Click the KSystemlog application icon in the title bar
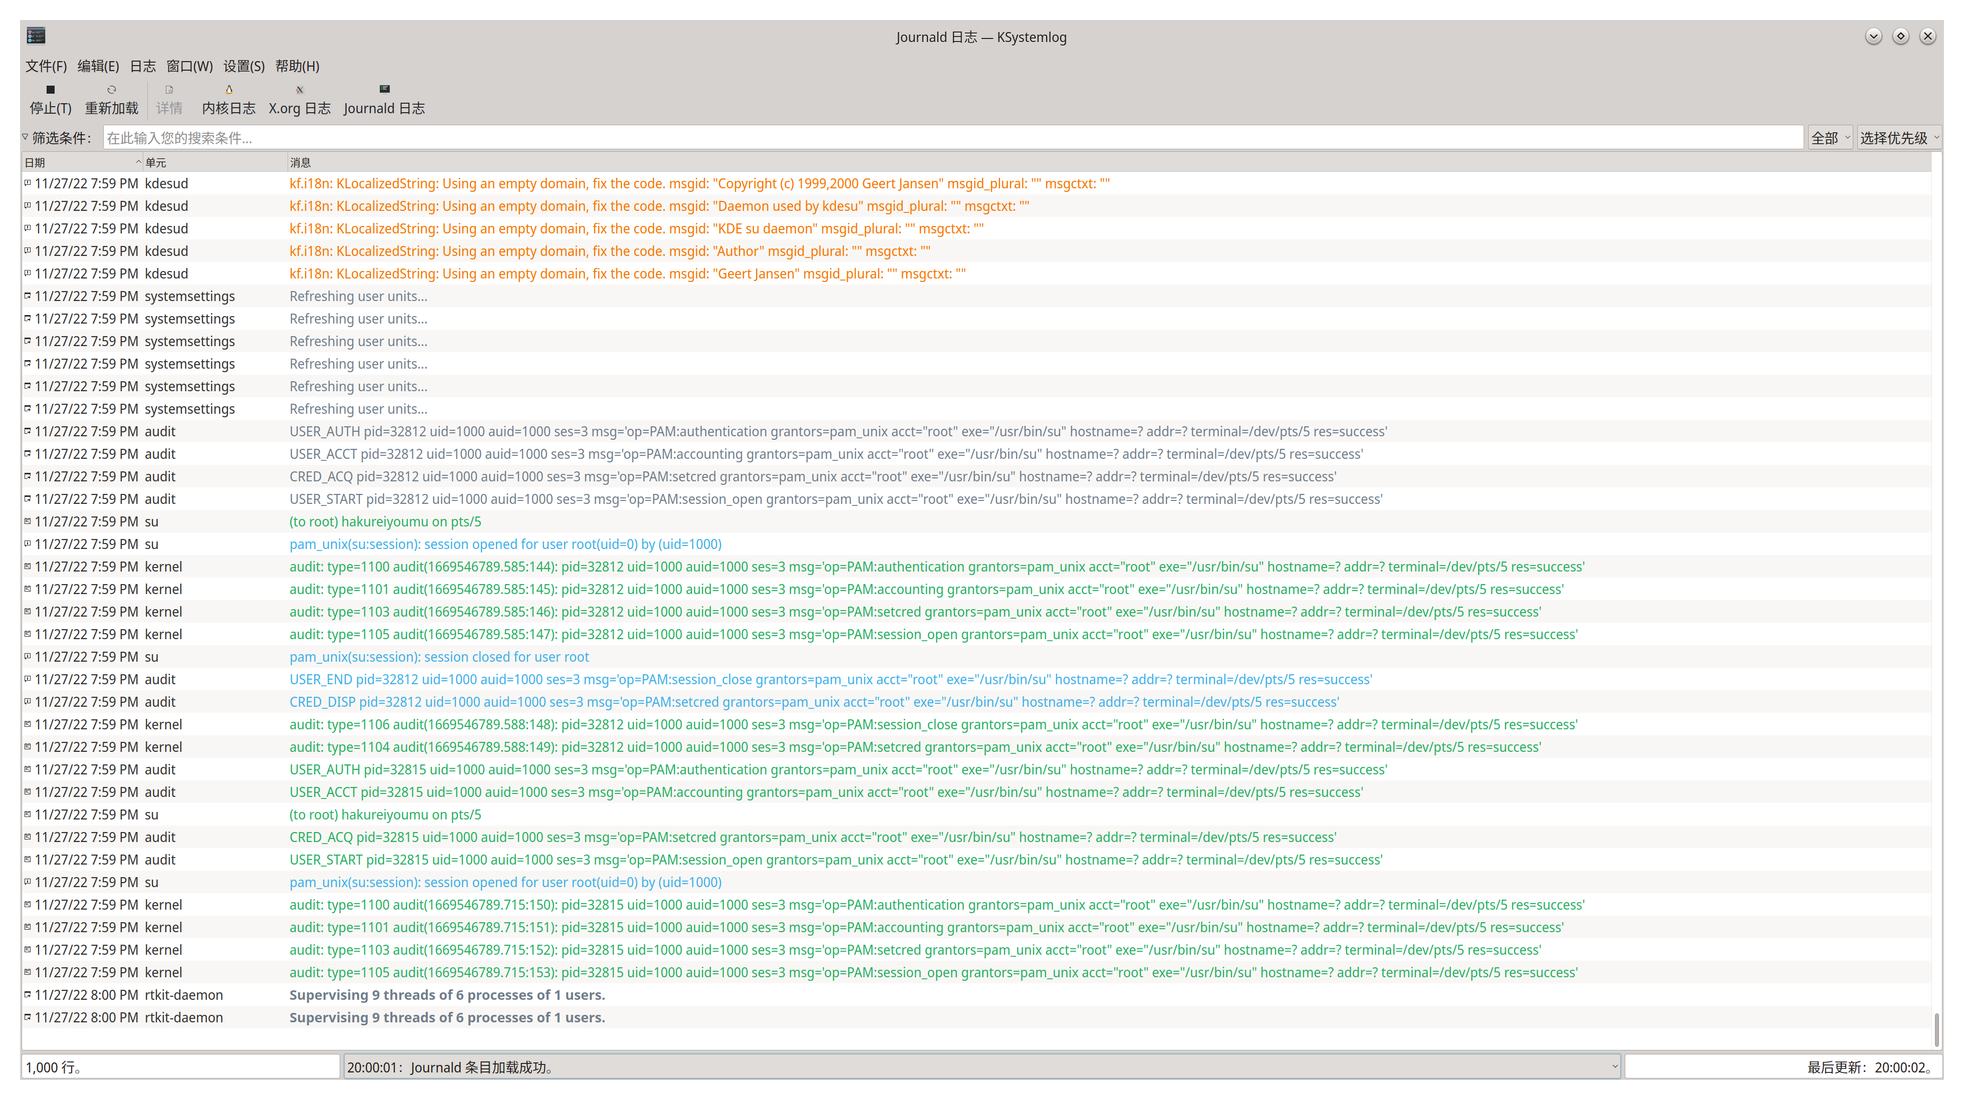The image size is (1964, 1100). click(36, 36)
